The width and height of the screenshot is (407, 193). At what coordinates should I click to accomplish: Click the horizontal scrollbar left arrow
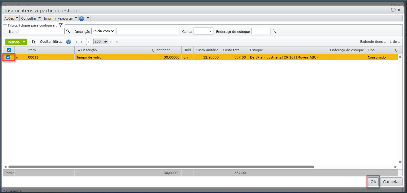coord(5,167)
